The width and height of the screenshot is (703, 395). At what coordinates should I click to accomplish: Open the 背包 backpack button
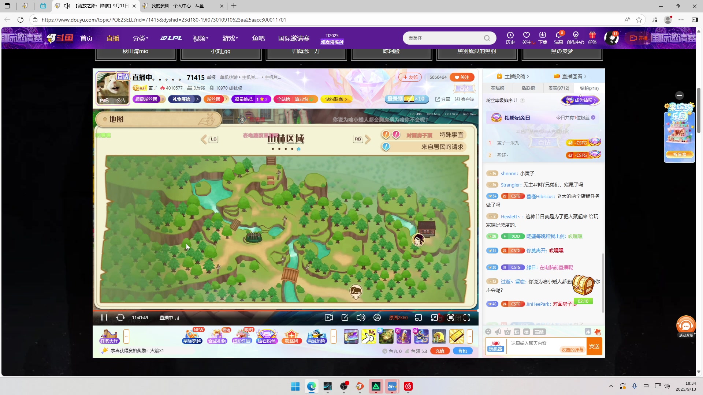click(463, 351)
